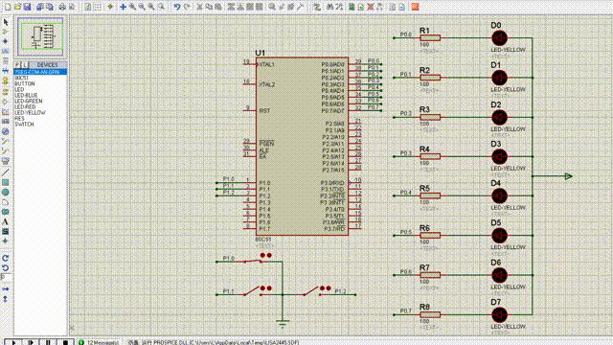Stop the simulation
The image size is (613, 345).
[65, 342]
